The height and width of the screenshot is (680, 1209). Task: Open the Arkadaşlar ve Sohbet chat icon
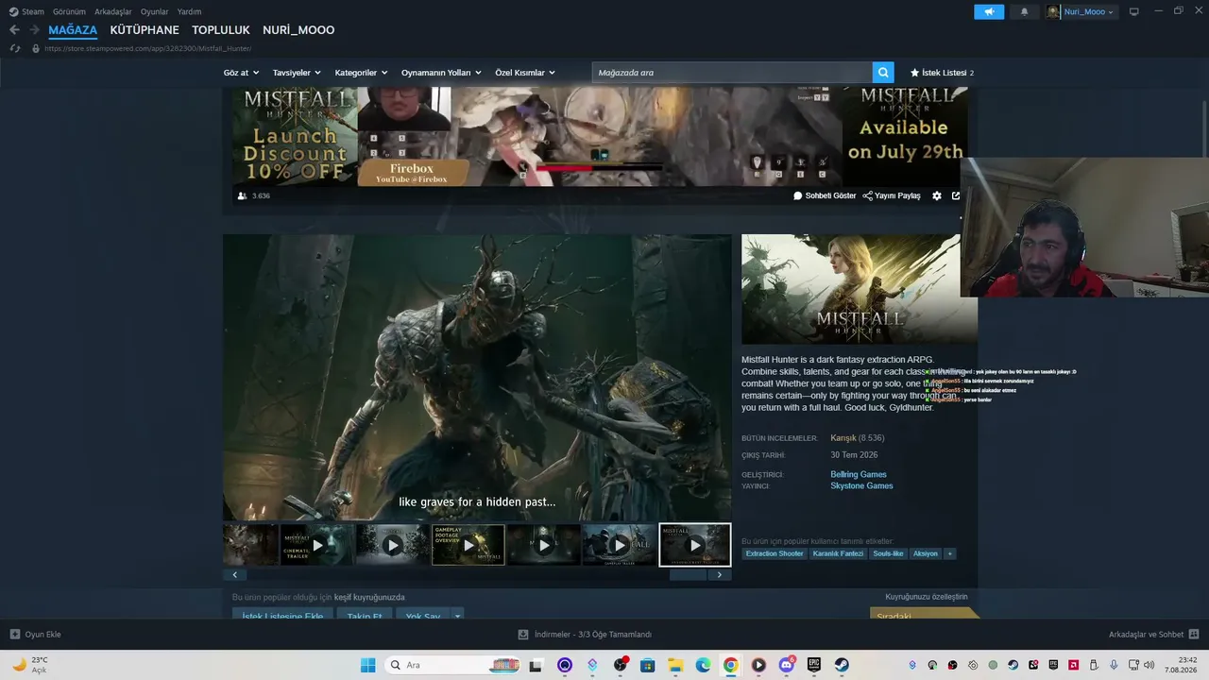(x=1194, y=635)
